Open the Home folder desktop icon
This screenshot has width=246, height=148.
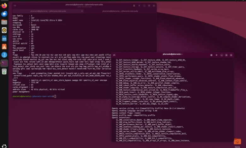237,143
